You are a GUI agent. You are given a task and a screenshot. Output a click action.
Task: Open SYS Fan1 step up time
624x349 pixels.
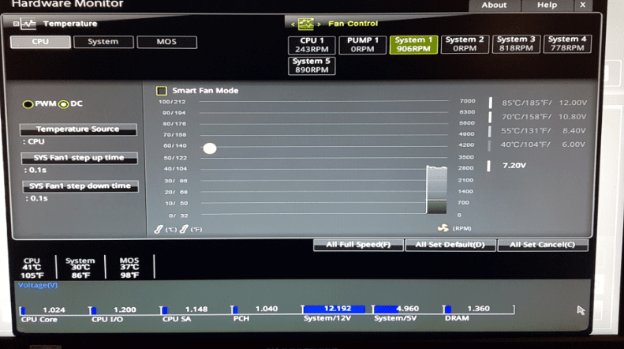(x=79, y=158)
